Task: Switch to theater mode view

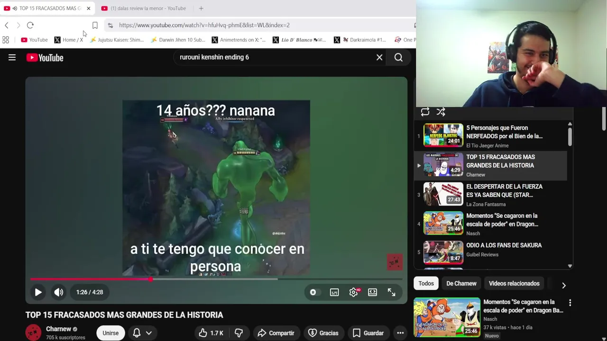Action: pos(372,292)
